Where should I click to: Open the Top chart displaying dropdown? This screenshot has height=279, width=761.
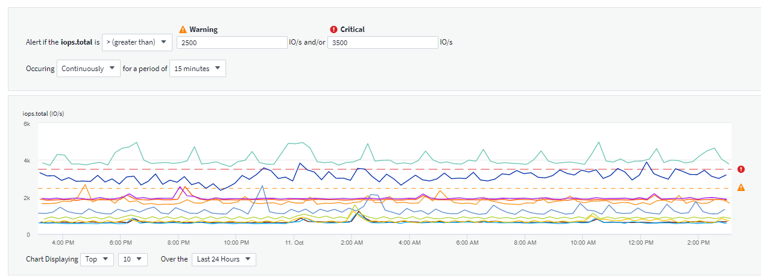tap(97, 259)
